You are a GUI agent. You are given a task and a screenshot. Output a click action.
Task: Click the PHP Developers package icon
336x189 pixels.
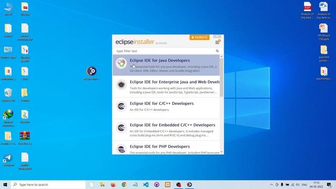(121, 149)
